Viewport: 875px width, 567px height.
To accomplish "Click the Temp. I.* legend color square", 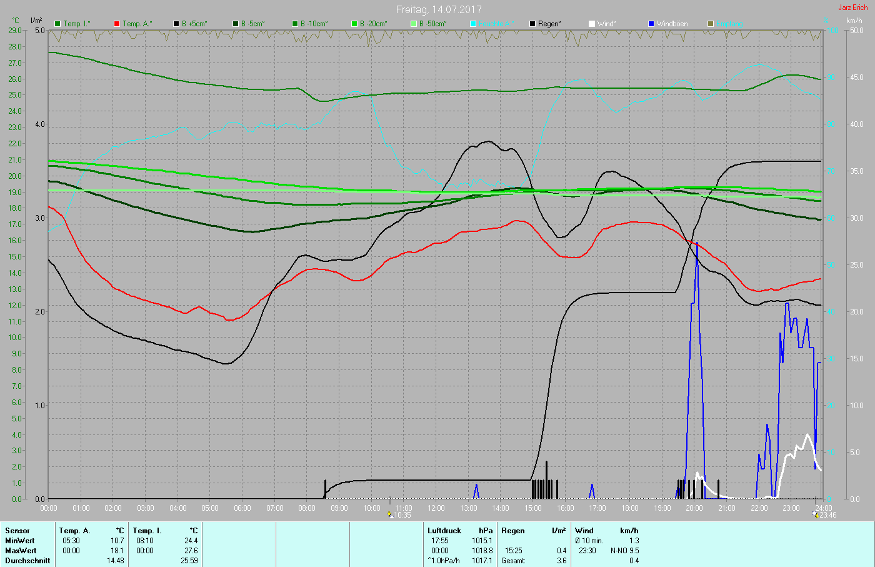I will coord(58,24).
